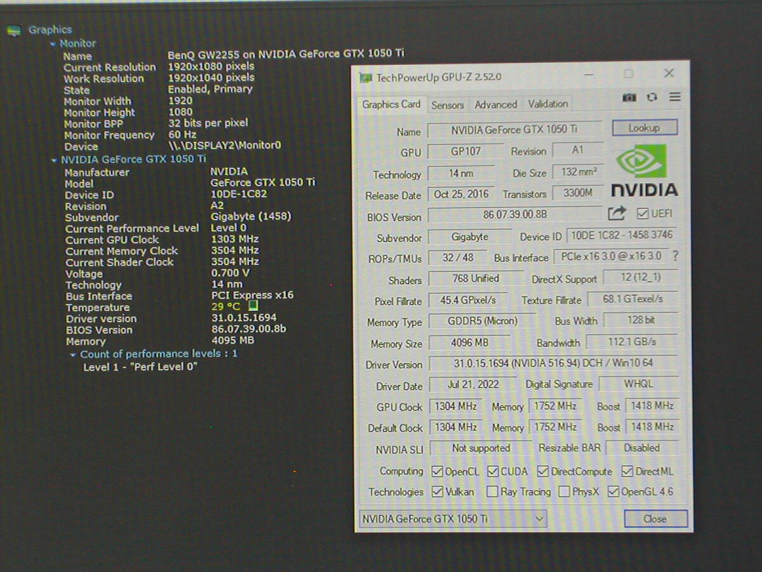Click the ROPs/TMUs value 32 / 48

point(458,257)
